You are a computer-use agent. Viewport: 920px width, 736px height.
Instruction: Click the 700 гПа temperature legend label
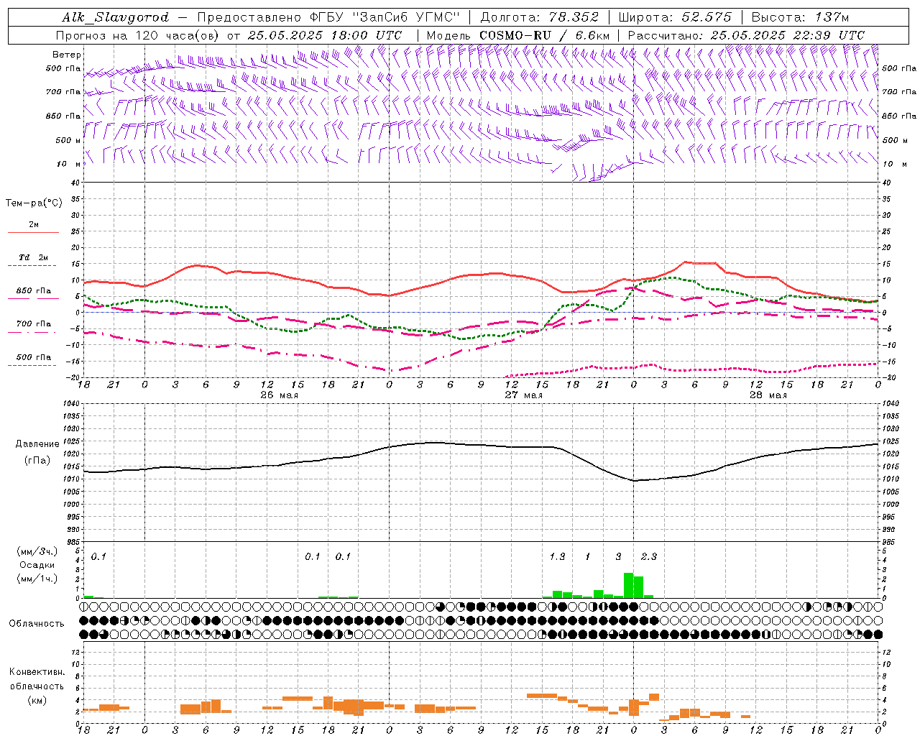click(34, 323)
